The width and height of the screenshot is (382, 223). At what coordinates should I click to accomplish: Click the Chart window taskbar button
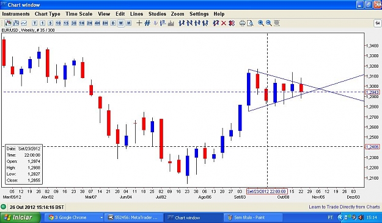click(x=193, y=218)
